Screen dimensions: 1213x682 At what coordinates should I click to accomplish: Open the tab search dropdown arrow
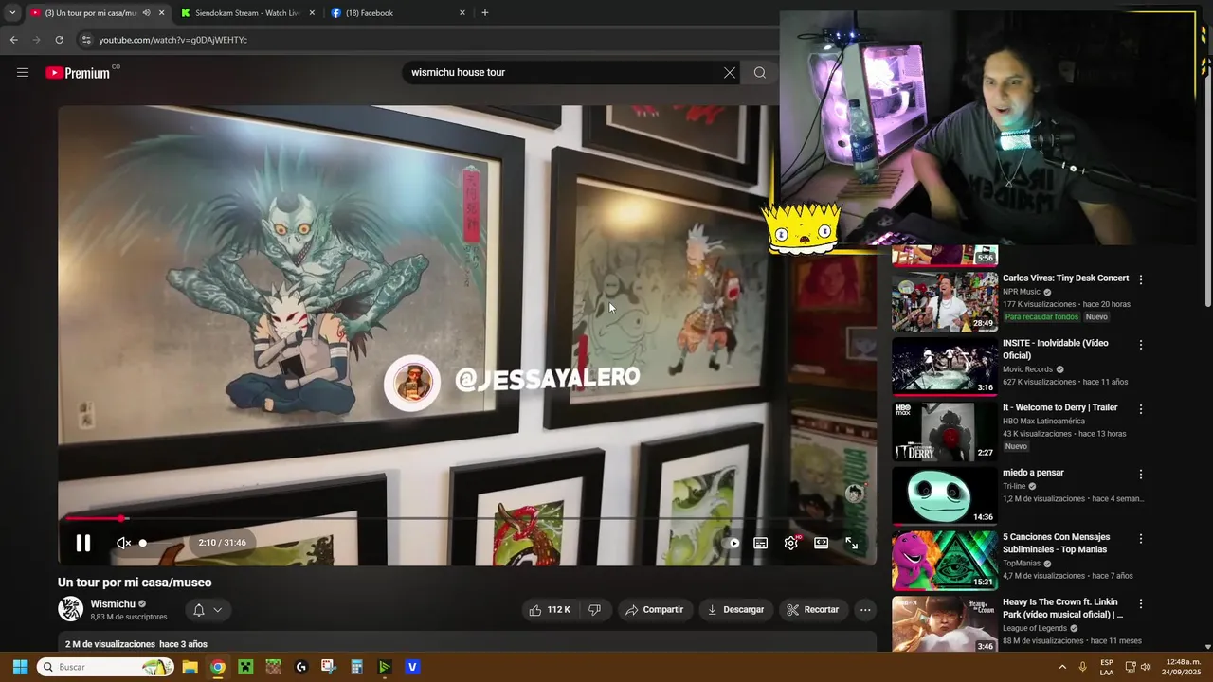tap(12, 13)
